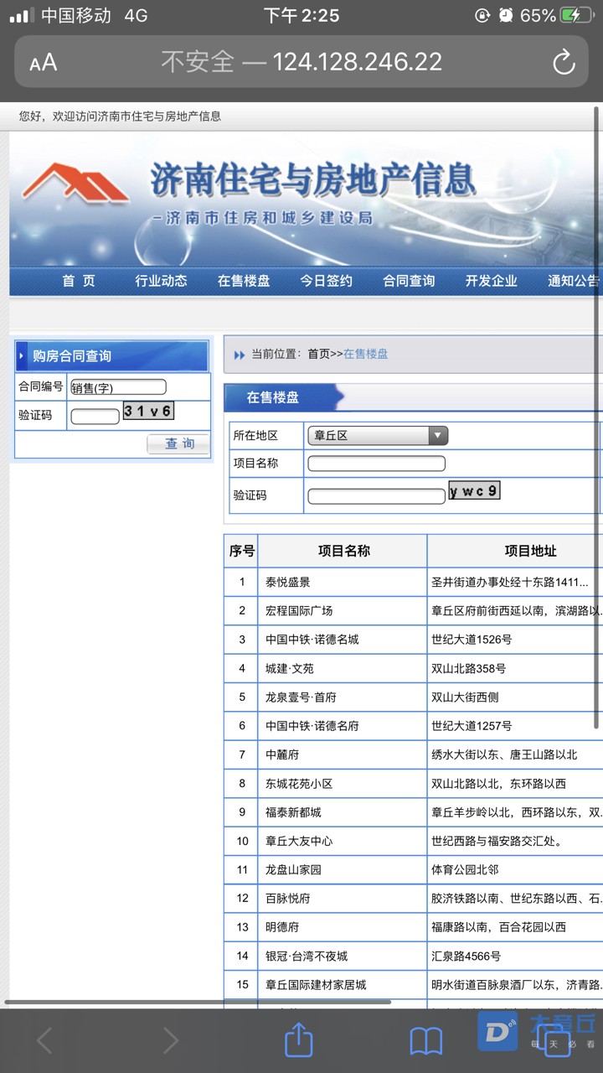Open project 章丘大友中心
The image size is (603, 1073).
click(299, 841)
